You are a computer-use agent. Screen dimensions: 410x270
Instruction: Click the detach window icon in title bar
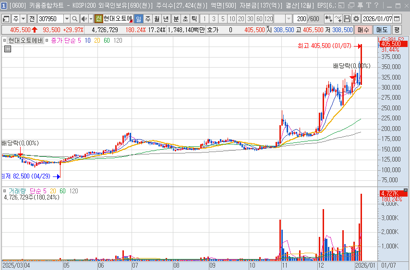pos(351,5)
